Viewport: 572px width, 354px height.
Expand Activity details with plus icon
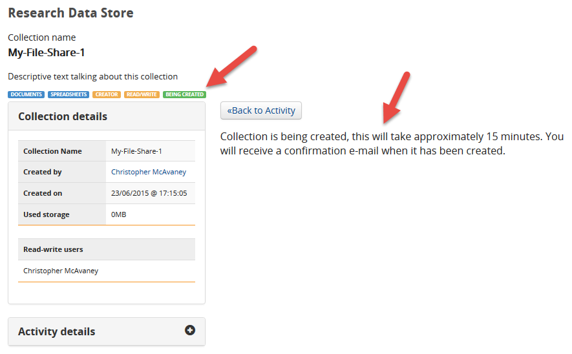click(x=189, y=330)
